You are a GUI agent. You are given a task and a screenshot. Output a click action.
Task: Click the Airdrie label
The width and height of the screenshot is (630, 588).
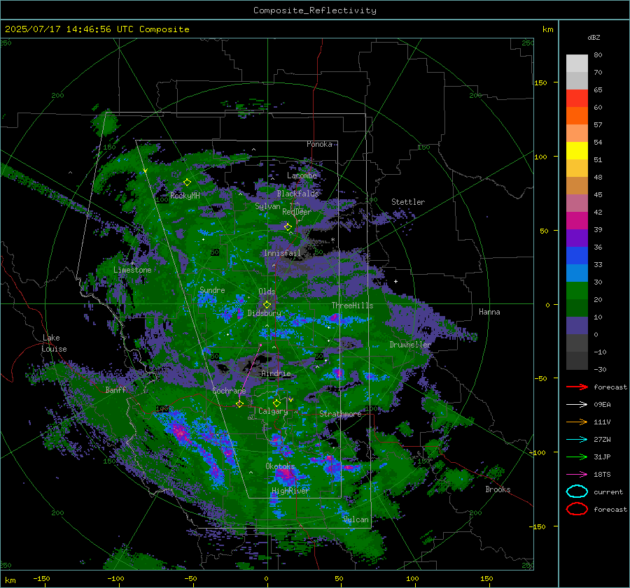click(x=276, y=373)
